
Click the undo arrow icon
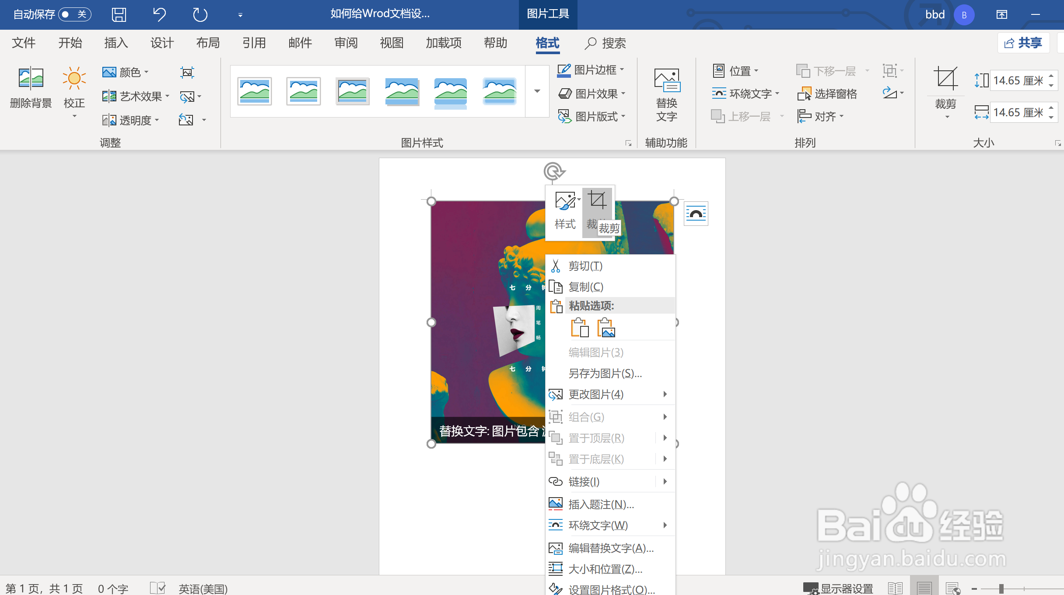click(x=159, y=14)
